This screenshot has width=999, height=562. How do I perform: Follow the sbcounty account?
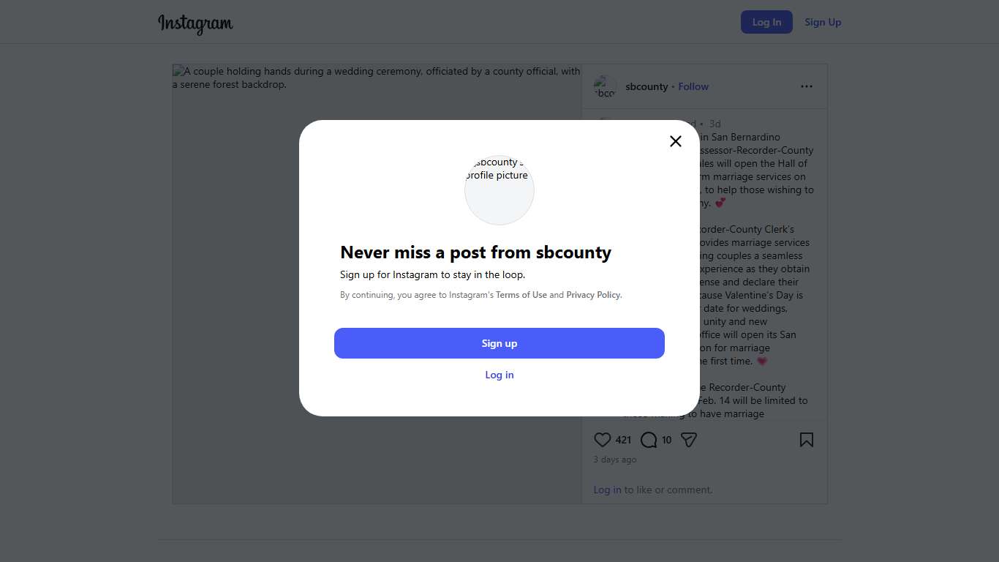[693, 86]
